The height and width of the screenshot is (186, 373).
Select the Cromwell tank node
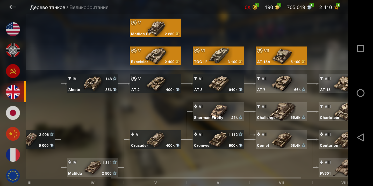click(218, 139)
